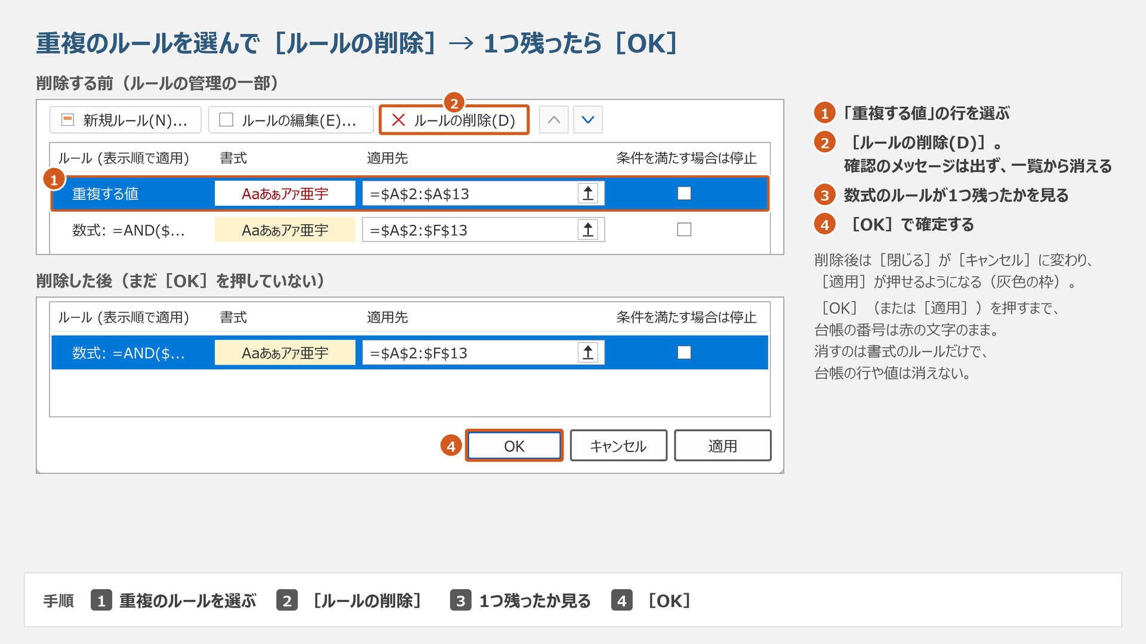Open ルールの編集(E)... button
The height and width of the screenshot is (644, 1146).
coord(291,120)
